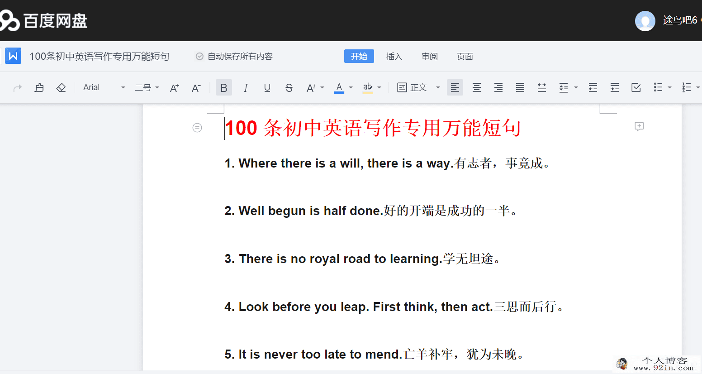
Task: Apply yellow text highlight color
Action: pyautogui.click(x=368, y=88)
